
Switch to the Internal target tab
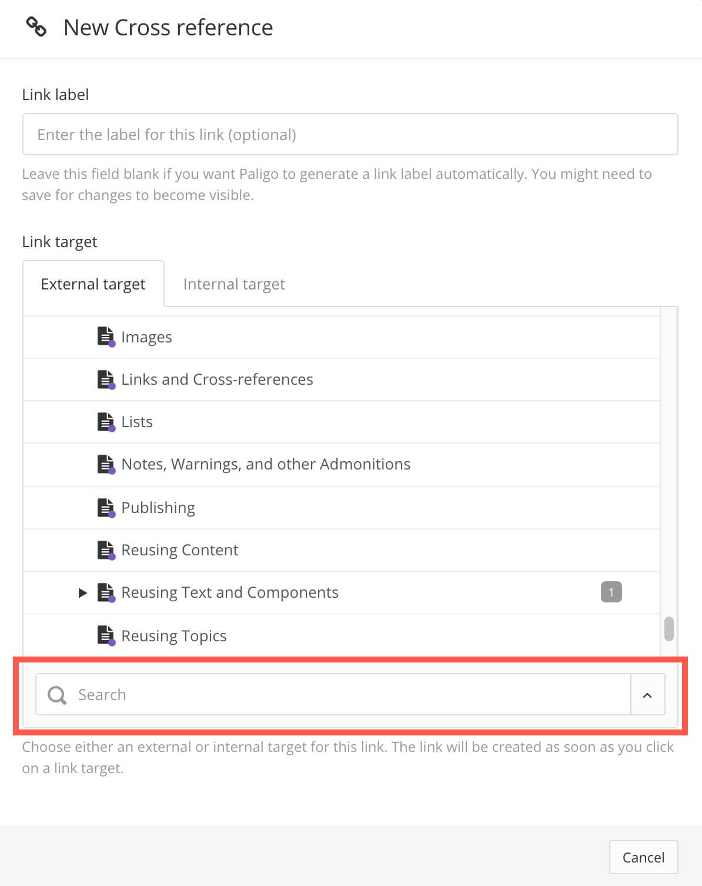point(233,284)
